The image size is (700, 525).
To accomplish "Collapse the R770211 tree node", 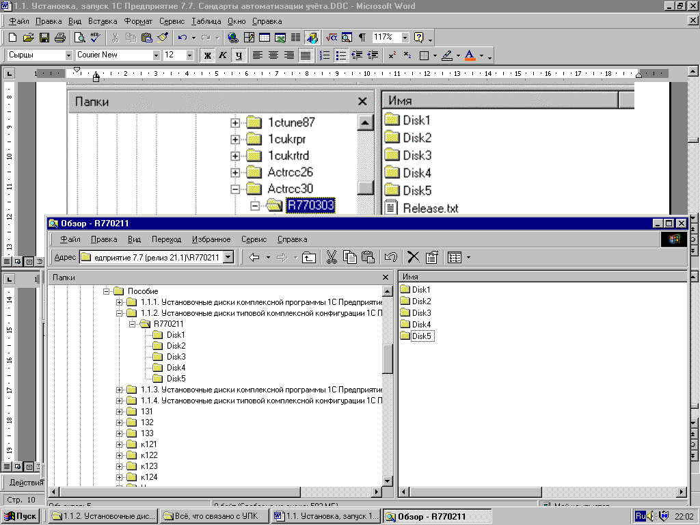I will [x=132, y=324].
